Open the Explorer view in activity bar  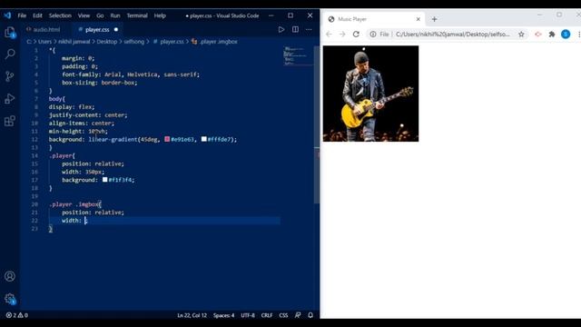click(10, 33)
